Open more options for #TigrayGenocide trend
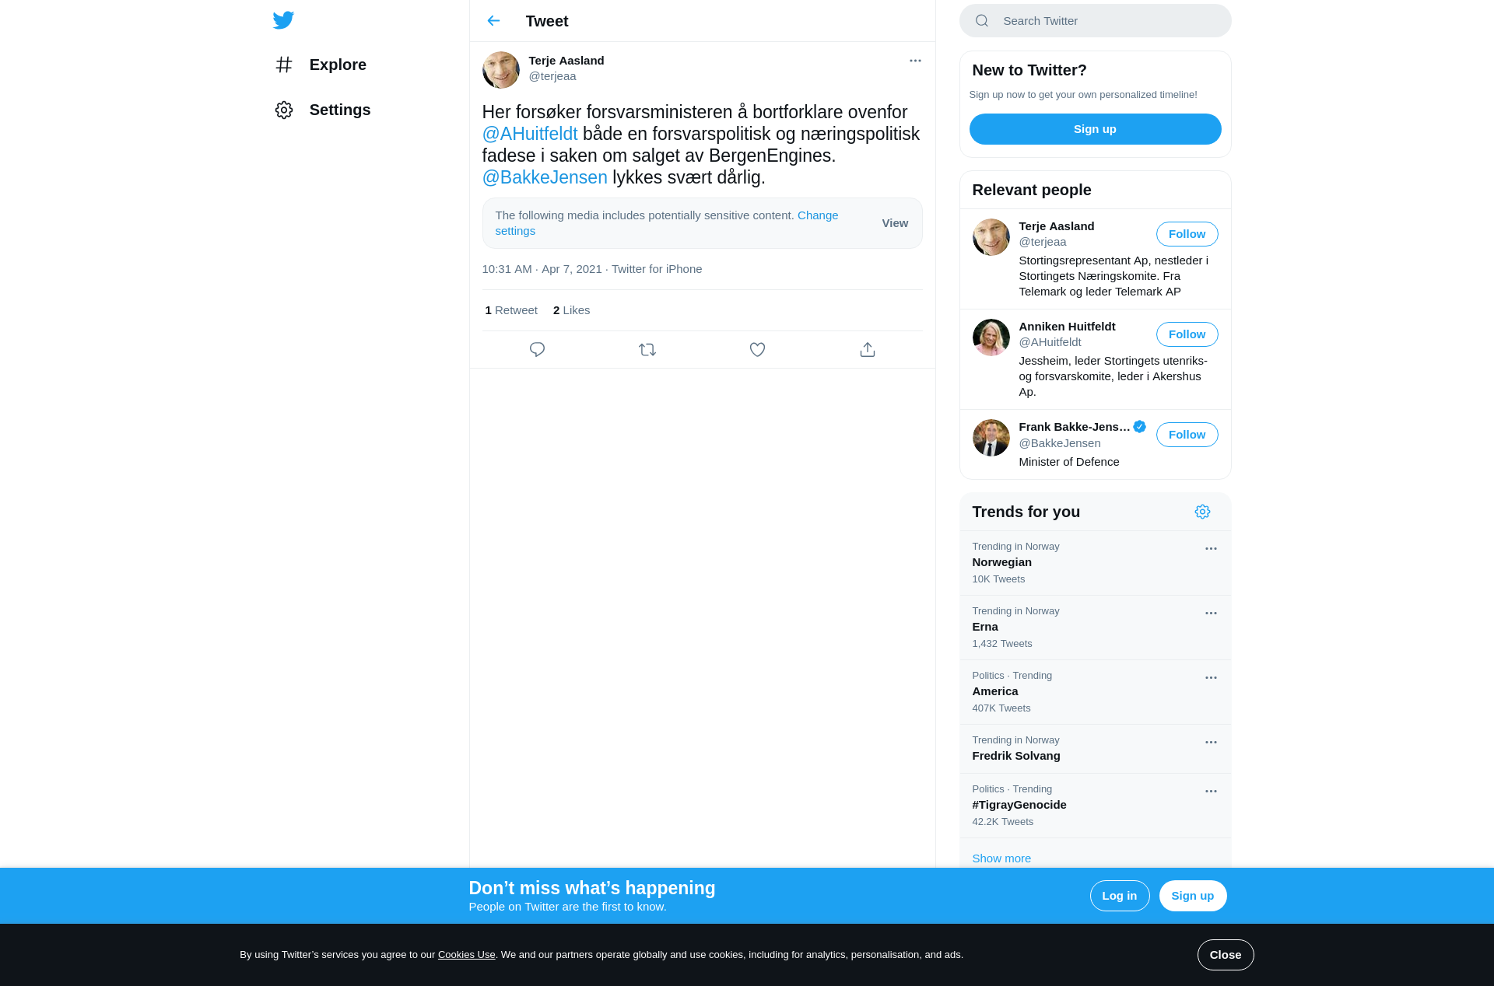This screenshot has width=1494, height=986. click(1211, 791)
